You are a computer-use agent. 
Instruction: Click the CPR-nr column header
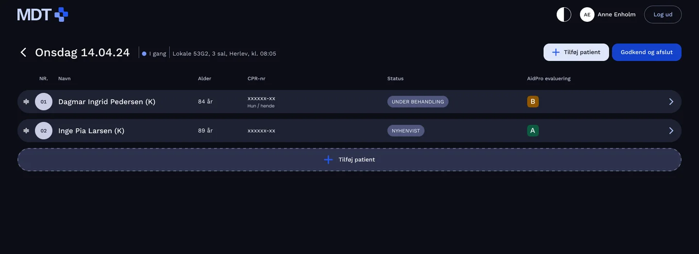pos(256,78)
